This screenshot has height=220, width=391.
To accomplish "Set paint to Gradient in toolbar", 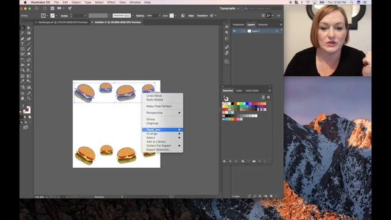I will tap(26, 117).
